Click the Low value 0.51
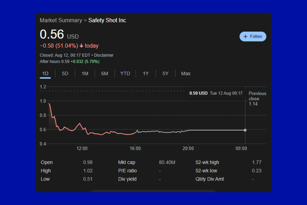Viewport: 307px width, 205px height. [x=88, y=179]
